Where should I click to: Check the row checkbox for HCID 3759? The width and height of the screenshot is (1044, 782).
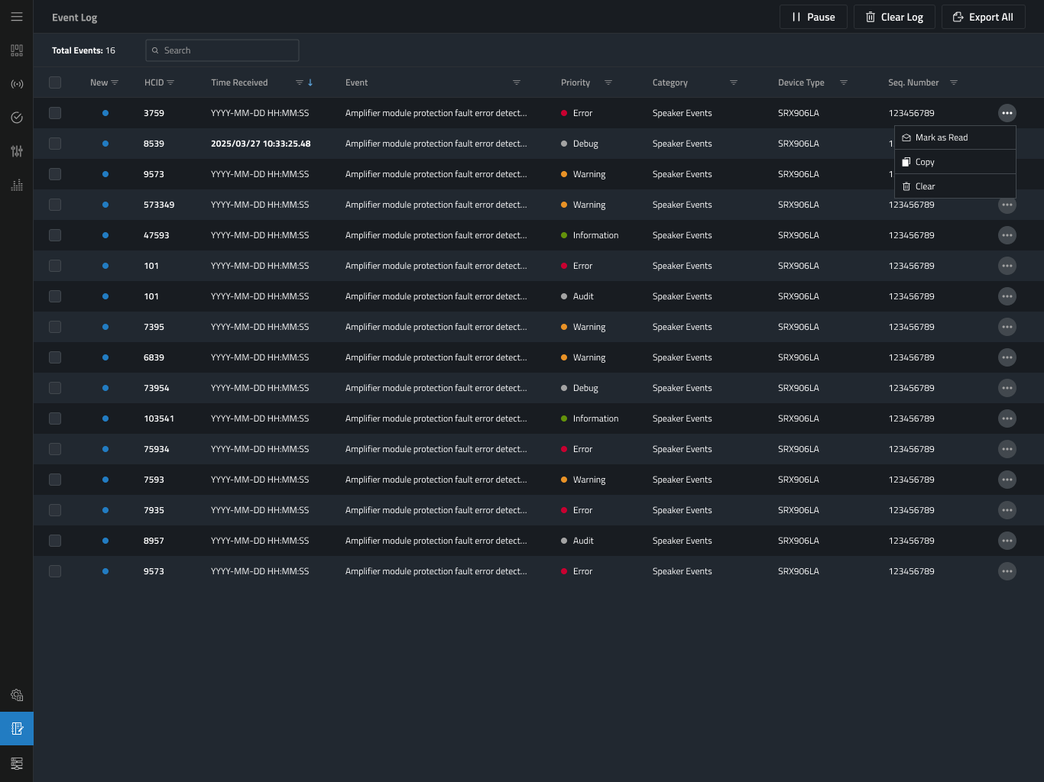pos(55,113)
